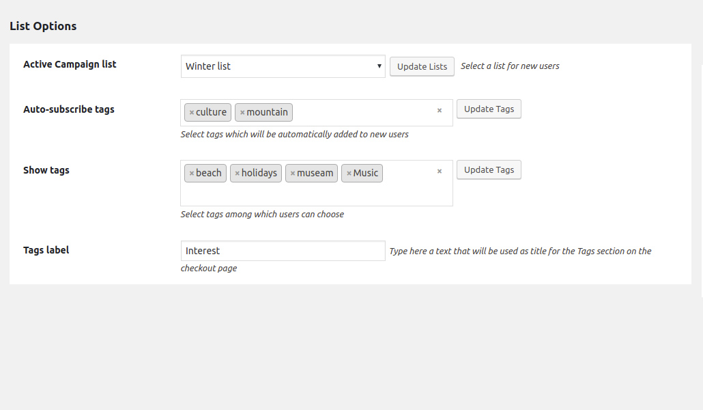Select the culture tag chip text

(x=211, y=112)
